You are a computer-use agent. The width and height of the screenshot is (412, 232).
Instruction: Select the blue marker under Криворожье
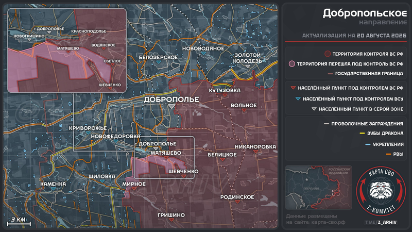88,133
